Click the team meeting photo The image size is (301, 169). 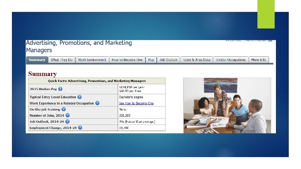227,105
